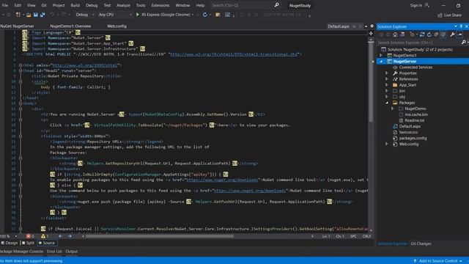Click Sync with Active Document icon
Image resolution: width=469 pixels, height=264 pixels.
(422, 34)
